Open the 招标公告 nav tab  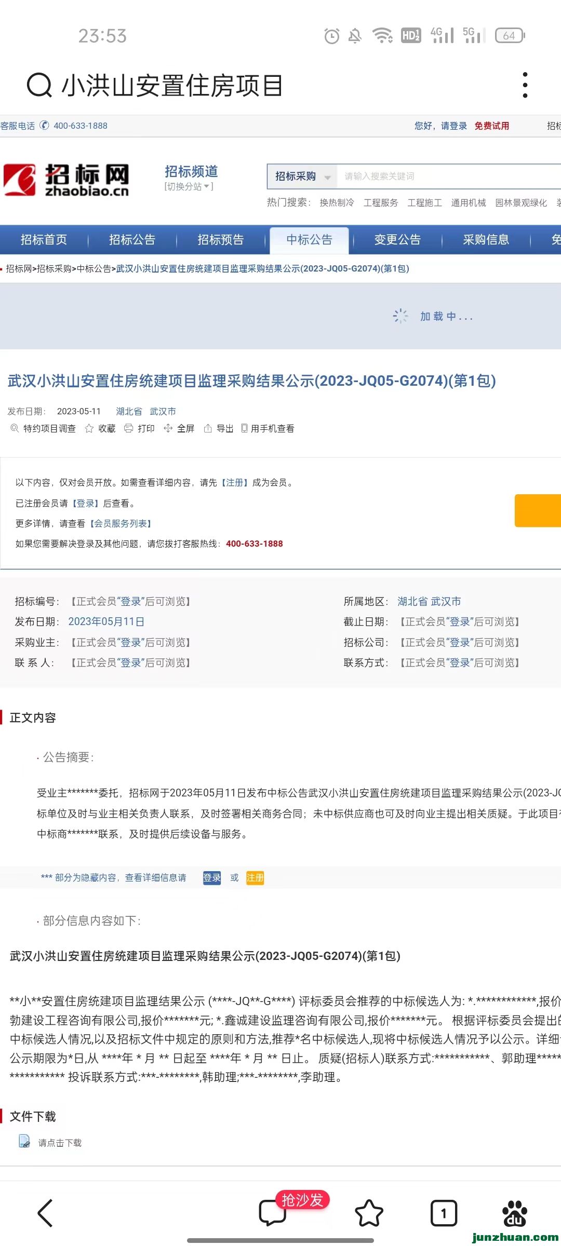132,240
